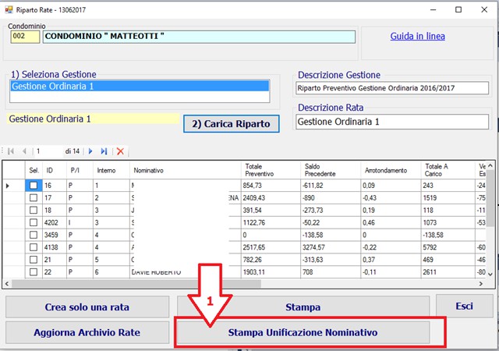Screen dimensions: 499x351
Task: Click Totale A Carico cell 5792
Action: click(448, 247)
